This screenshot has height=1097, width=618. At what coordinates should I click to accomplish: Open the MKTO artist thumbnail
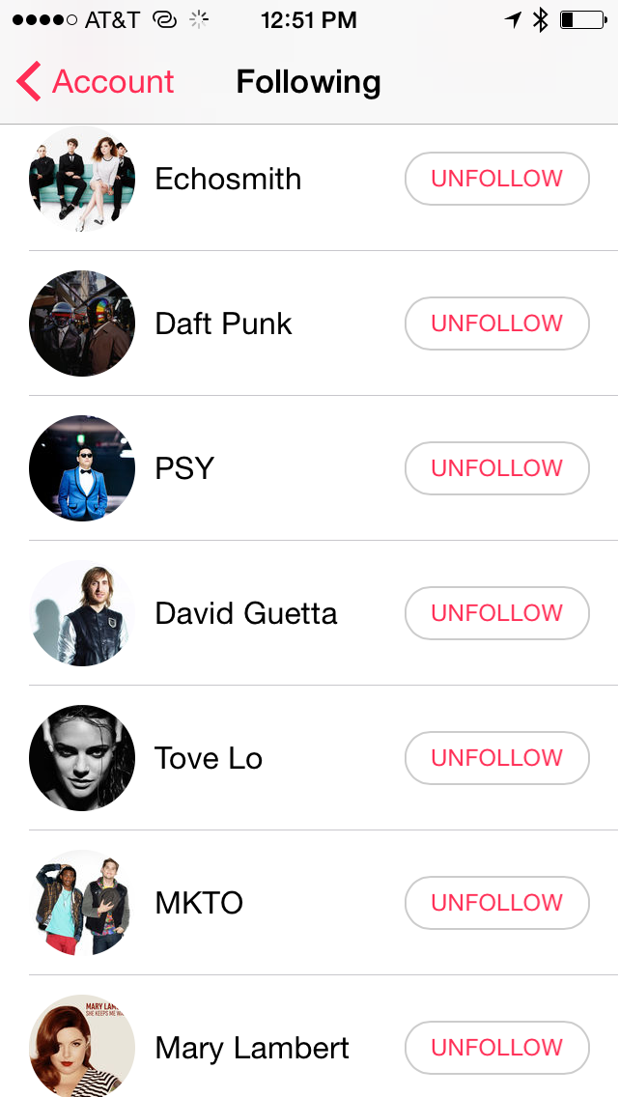pos(82,903)
